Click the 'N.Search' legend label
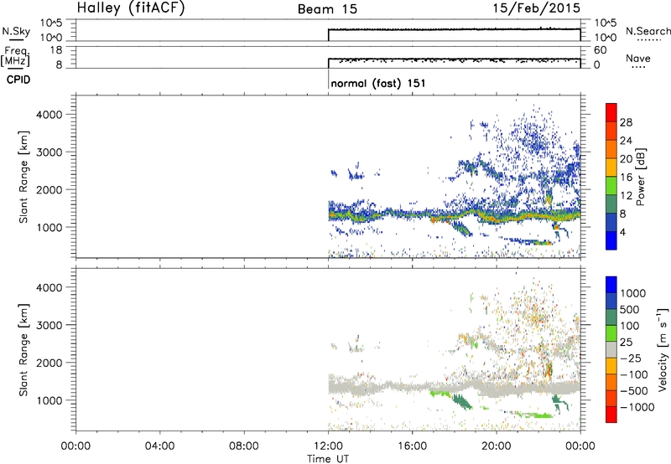The width and height of the screenshot is (671, 464). (x=648, y=31)
